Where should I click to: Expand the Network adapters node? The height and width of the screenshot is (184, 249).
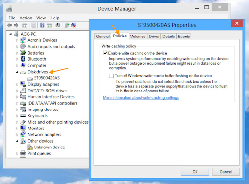point(17,135)
